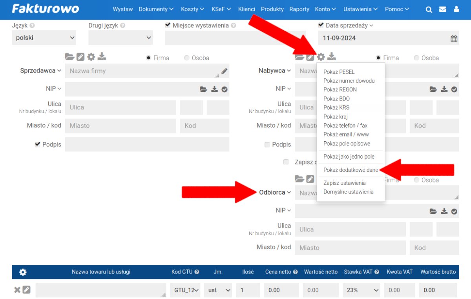Screen dimensions: 471x299
Task: Click the Sprzedawca Miasto input field
Action: tap(120, 126)
